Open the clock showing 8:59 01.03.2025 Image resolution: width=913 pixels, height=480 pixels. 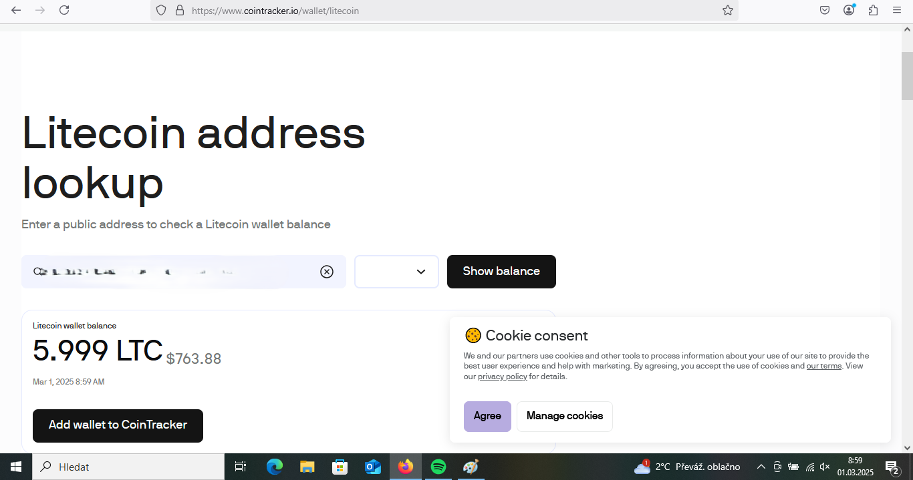pyautogui.click(x=856, y=467)
